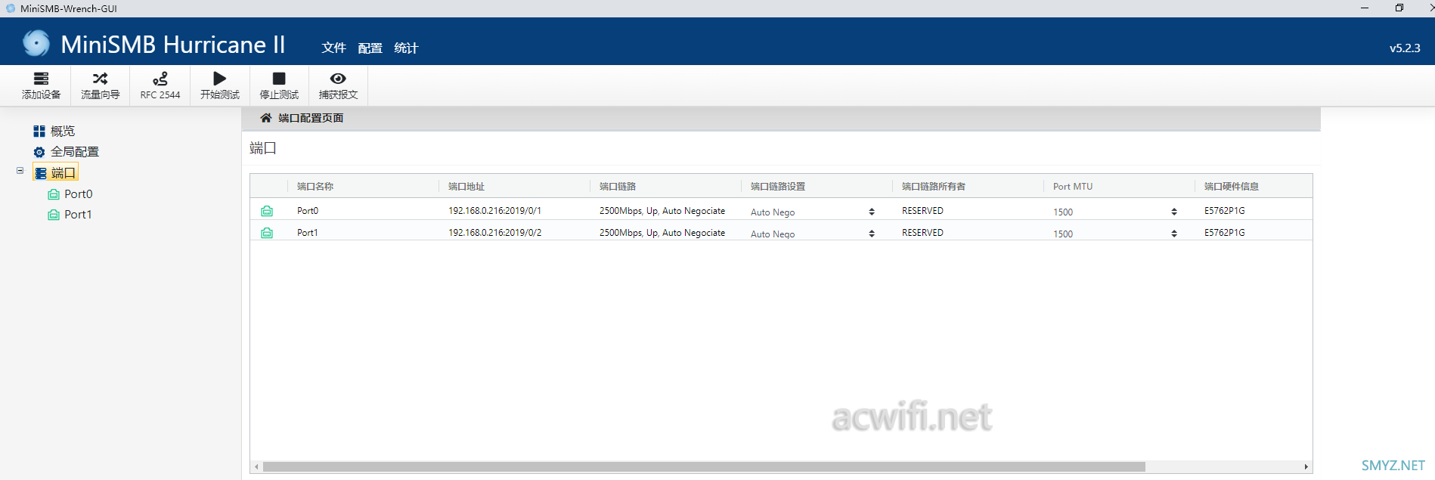Click Port0 hardware info E5762P1G
Image resolution: width=1435 pixels, height=480 pixels.
tap(1225, 211)
